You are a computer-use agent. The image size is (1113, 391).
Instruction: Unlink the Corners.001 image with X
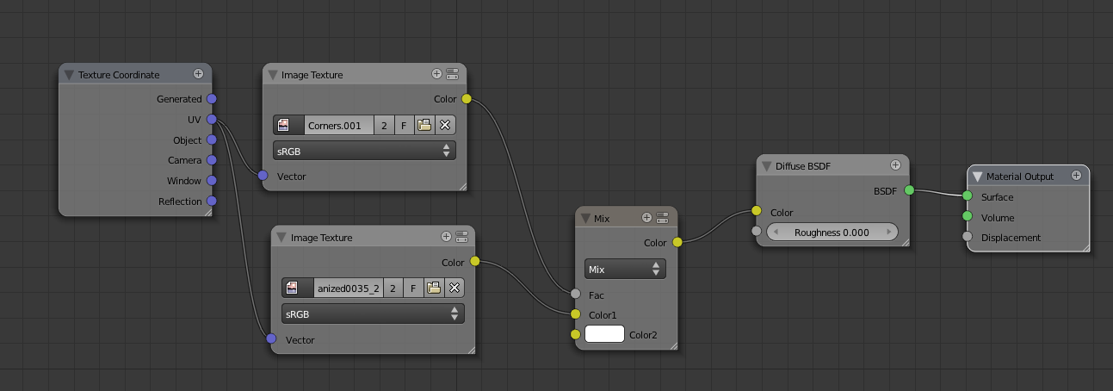click(445, 125)
